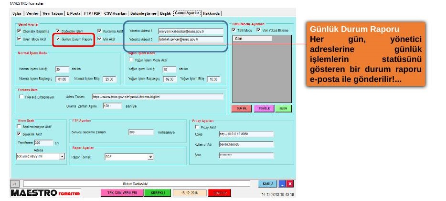
Task: Uncheck Uyarı Modu Aktif
Action: 20,39
